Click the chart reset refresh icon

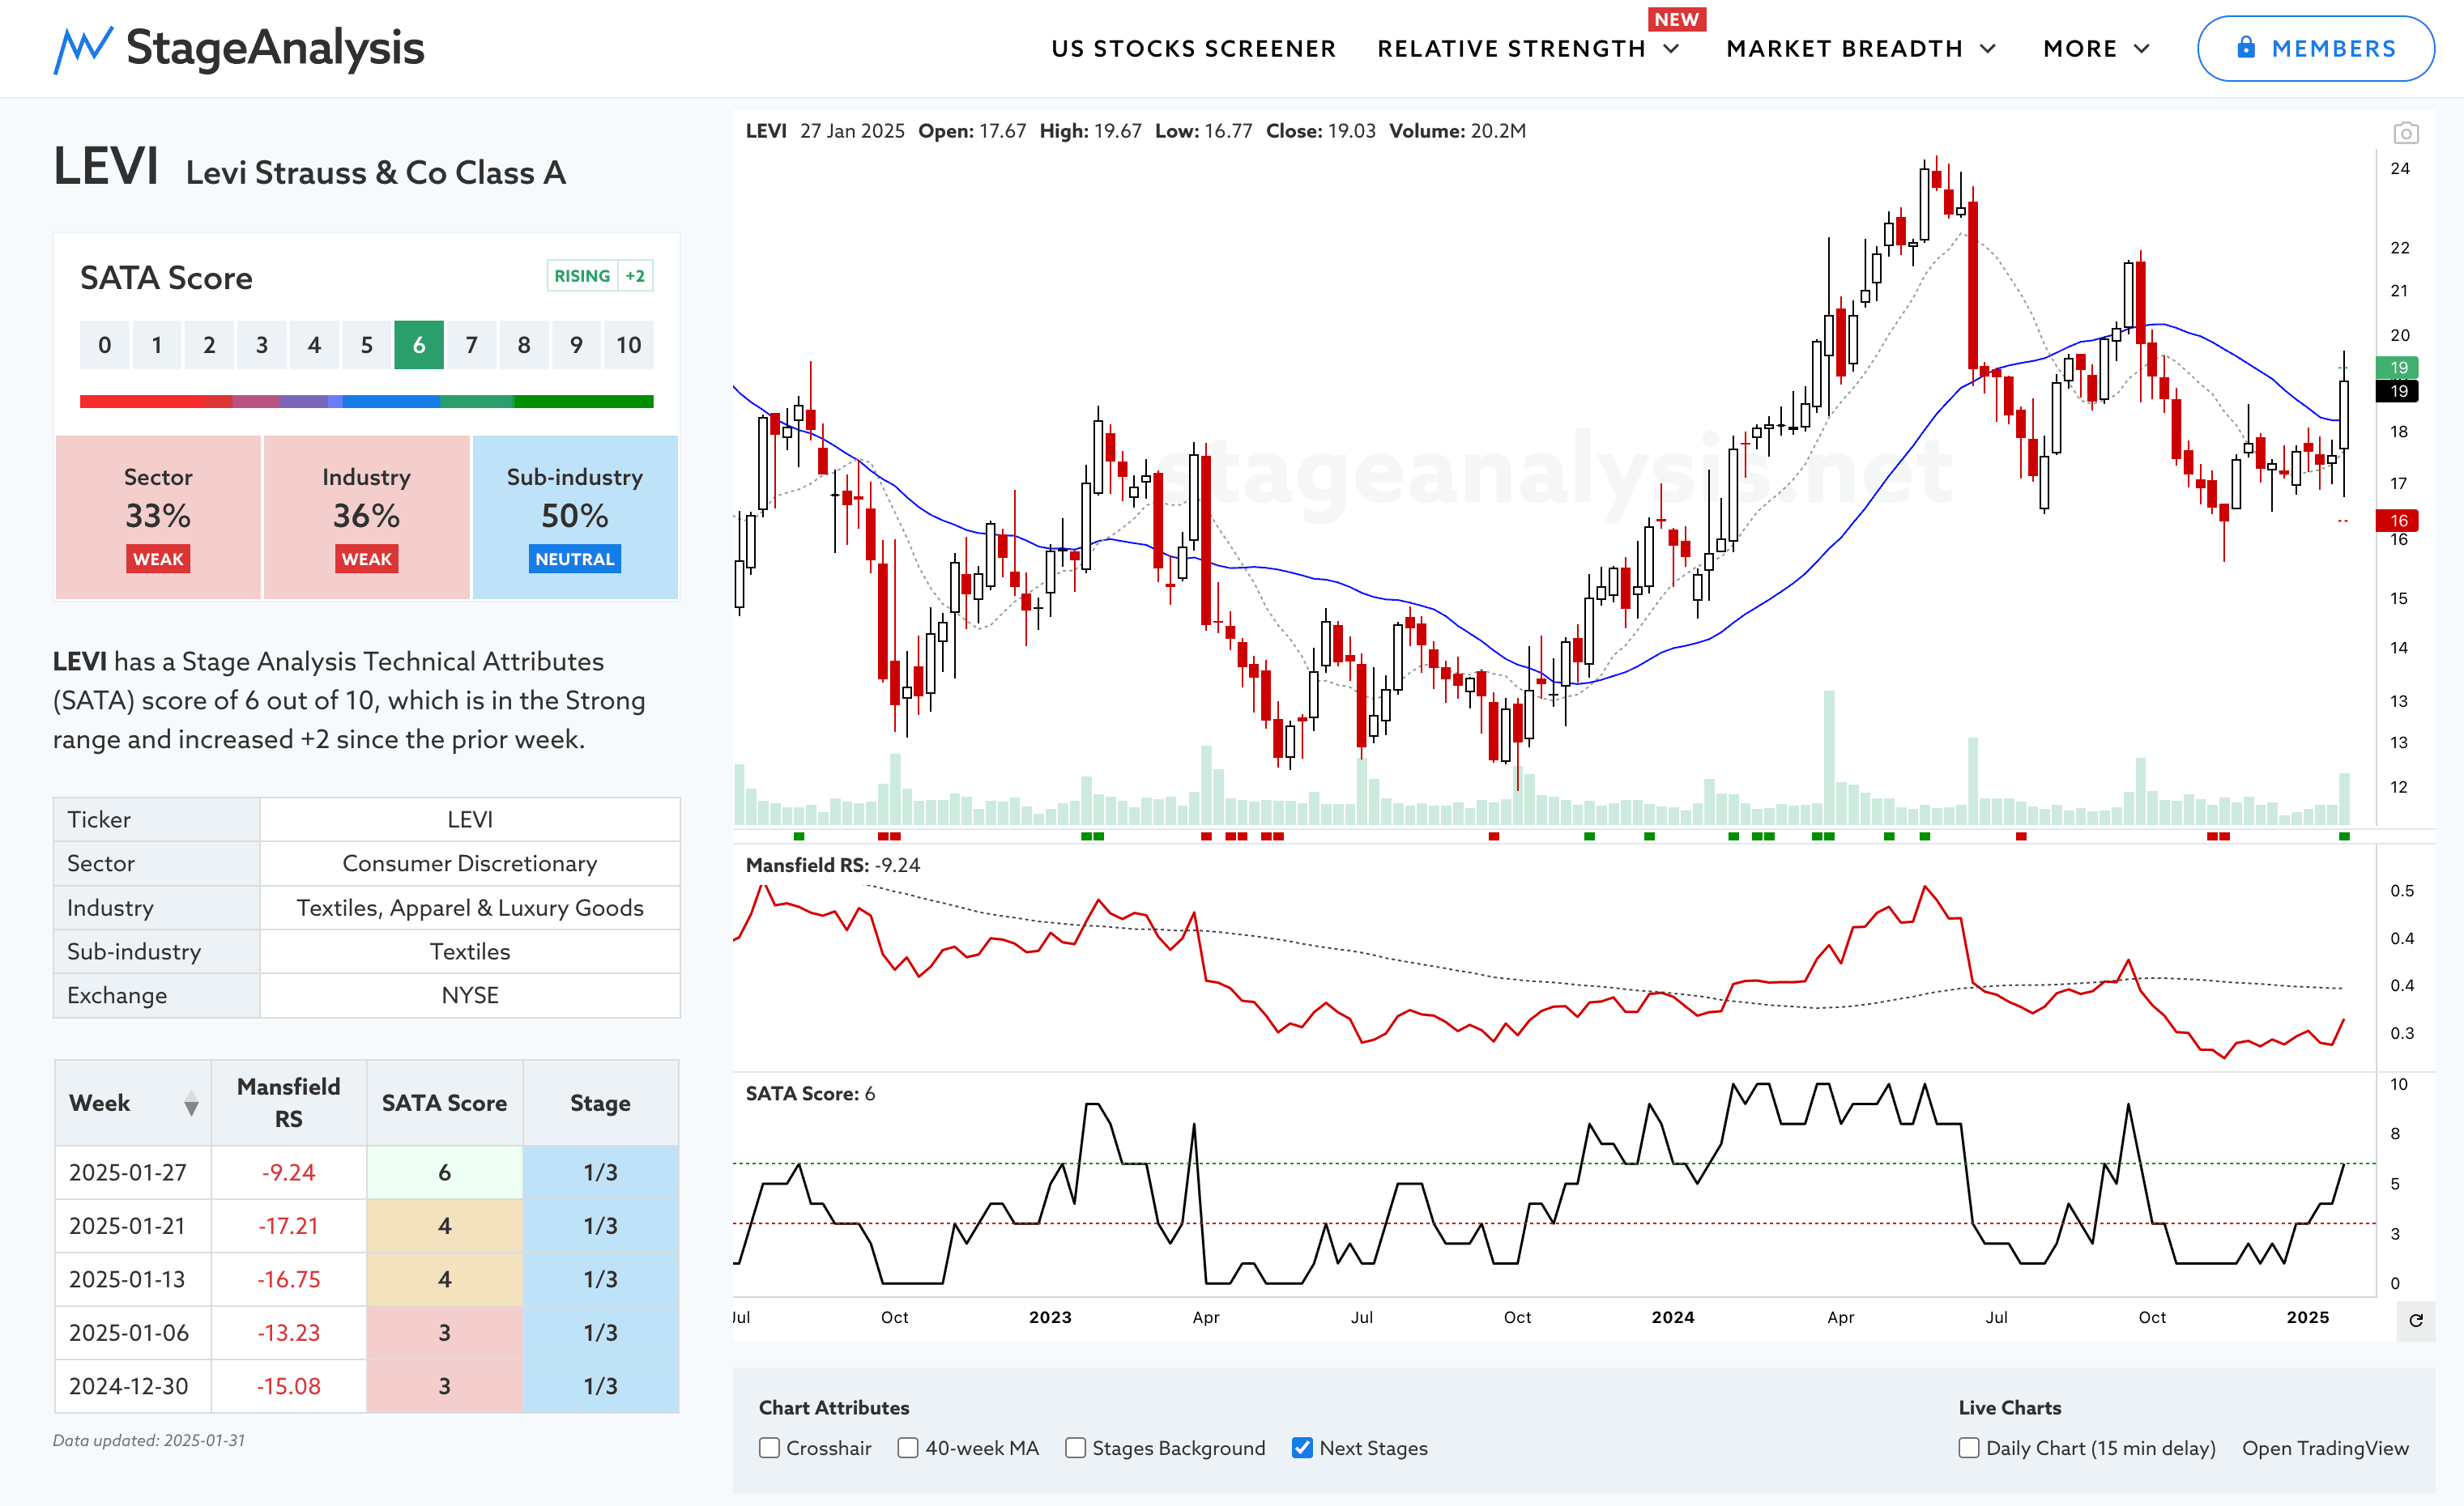pyautogui.click(x=2415, y=1320)
